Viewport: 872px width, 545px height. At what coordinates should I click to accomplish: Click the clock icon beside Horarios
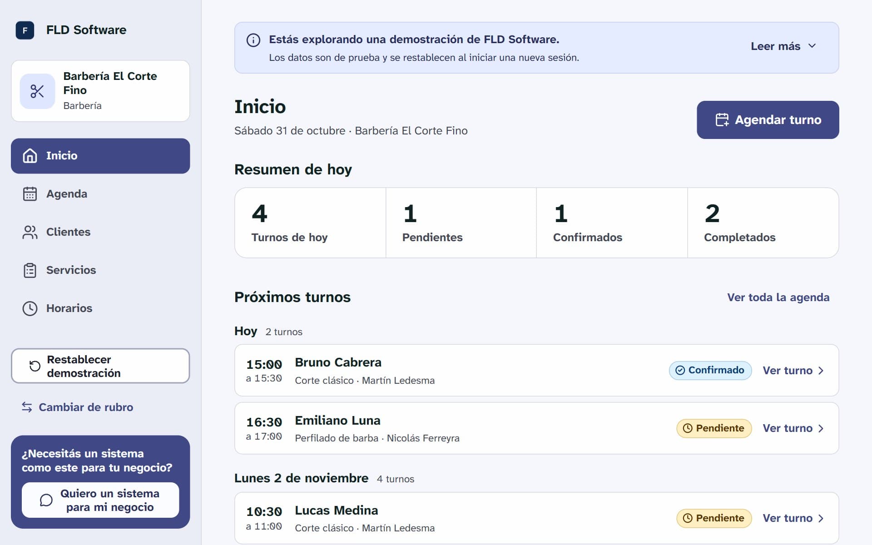[x=30, y=308]
